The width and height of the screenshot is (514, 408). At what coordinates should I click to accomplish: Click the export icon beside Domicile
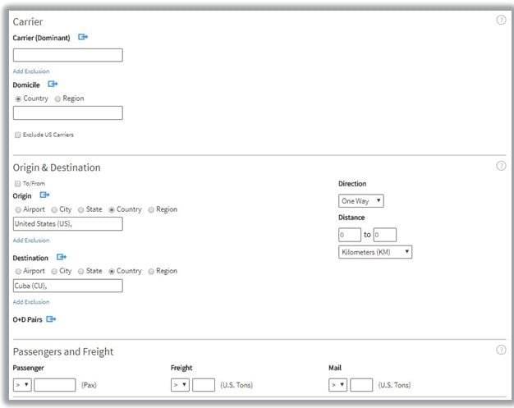[x=53, y=84]
